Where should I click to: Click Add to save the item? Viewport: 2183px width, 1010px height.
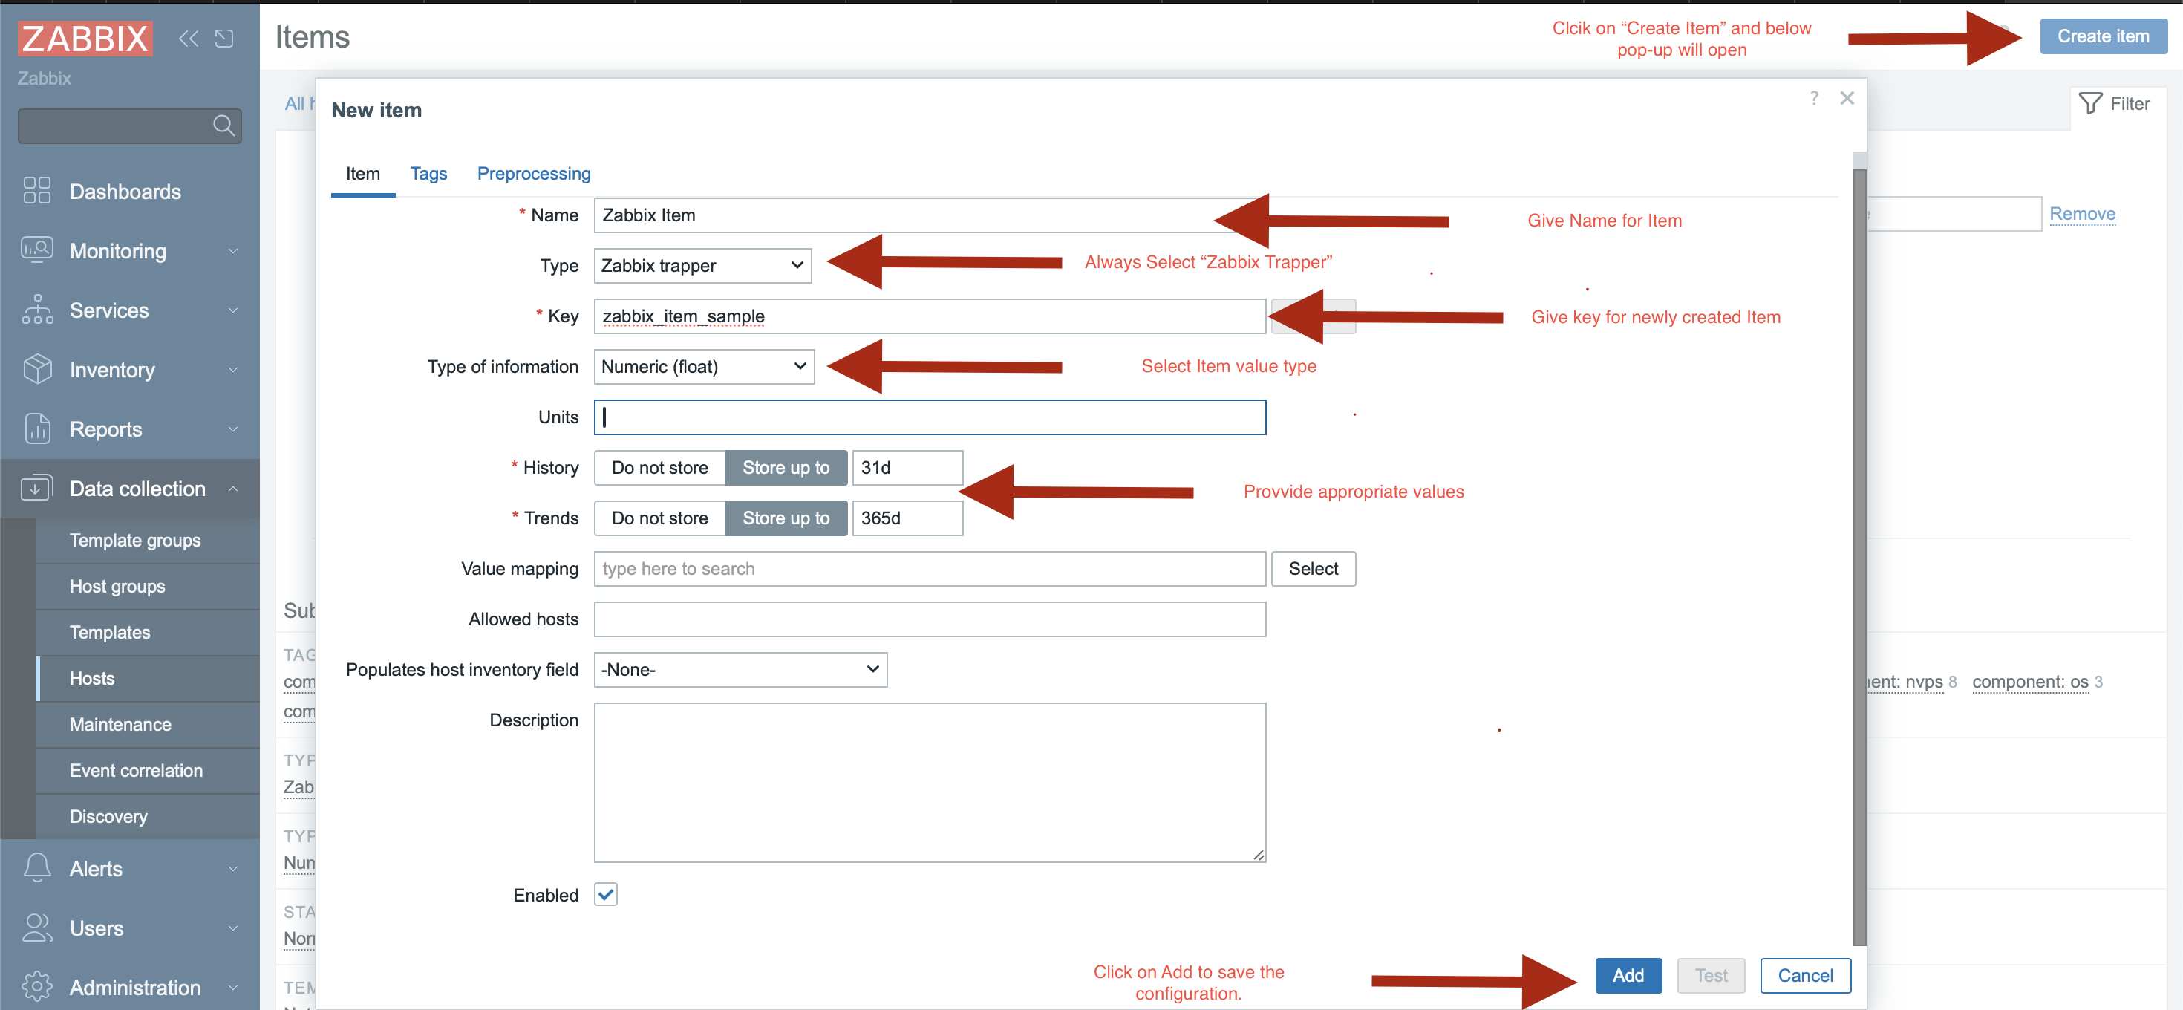tap(1628, 975)
